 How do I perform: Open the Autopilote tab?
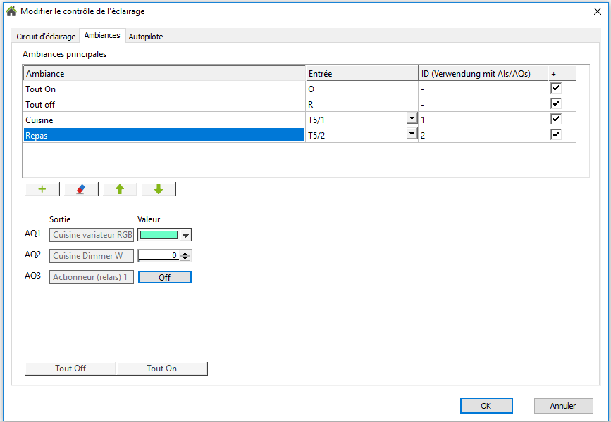pyautogui.click(x=146, y=37)
